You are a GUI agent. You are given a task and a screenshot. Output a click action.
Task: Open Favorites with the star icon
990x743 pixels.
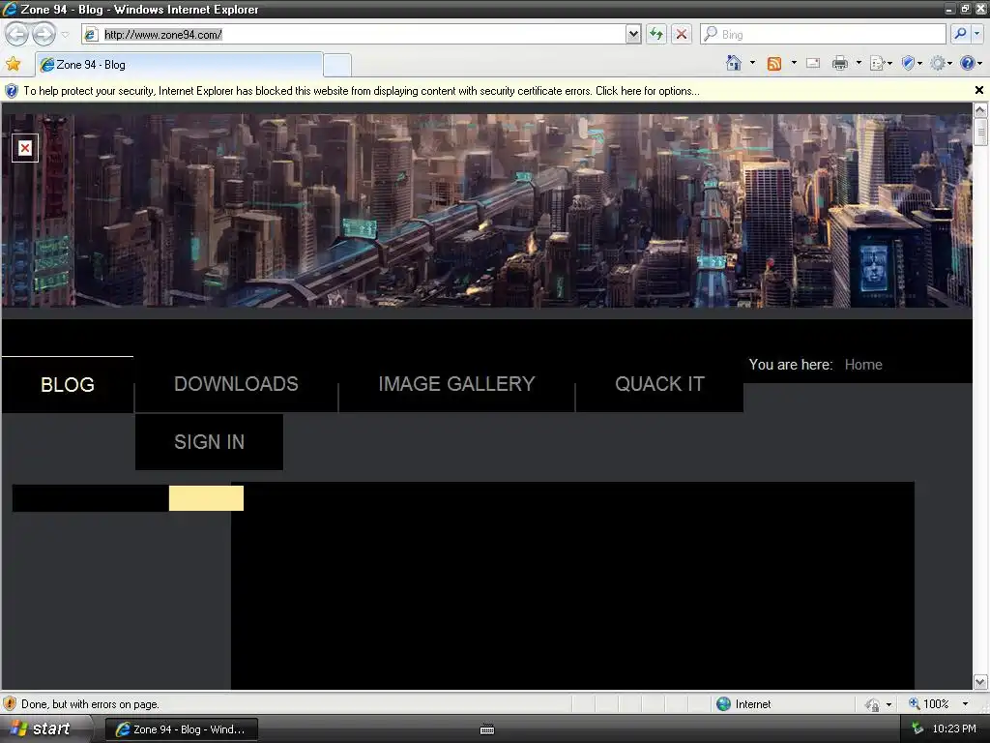pos(14,64)
